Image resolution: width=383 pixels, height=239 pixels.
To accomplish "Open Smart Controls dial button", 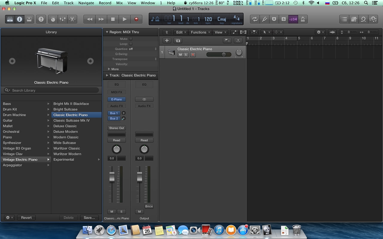I will coord(53,19).
